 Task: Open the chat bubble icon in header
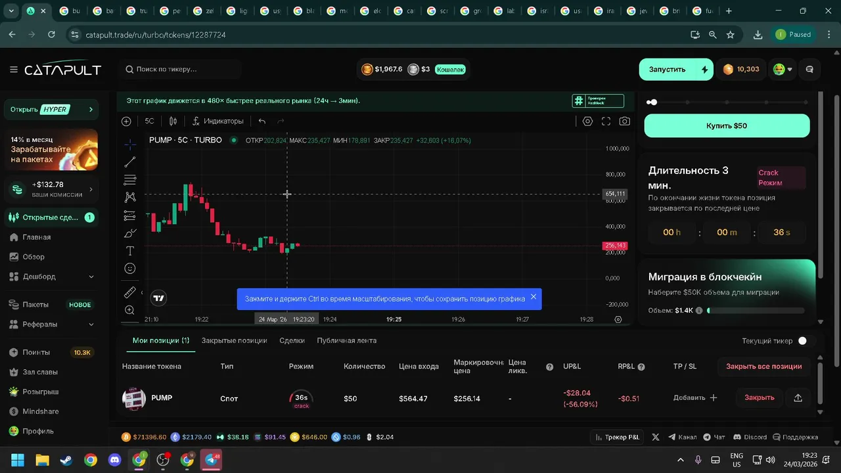pyautogui.click(x=809, y=69)
